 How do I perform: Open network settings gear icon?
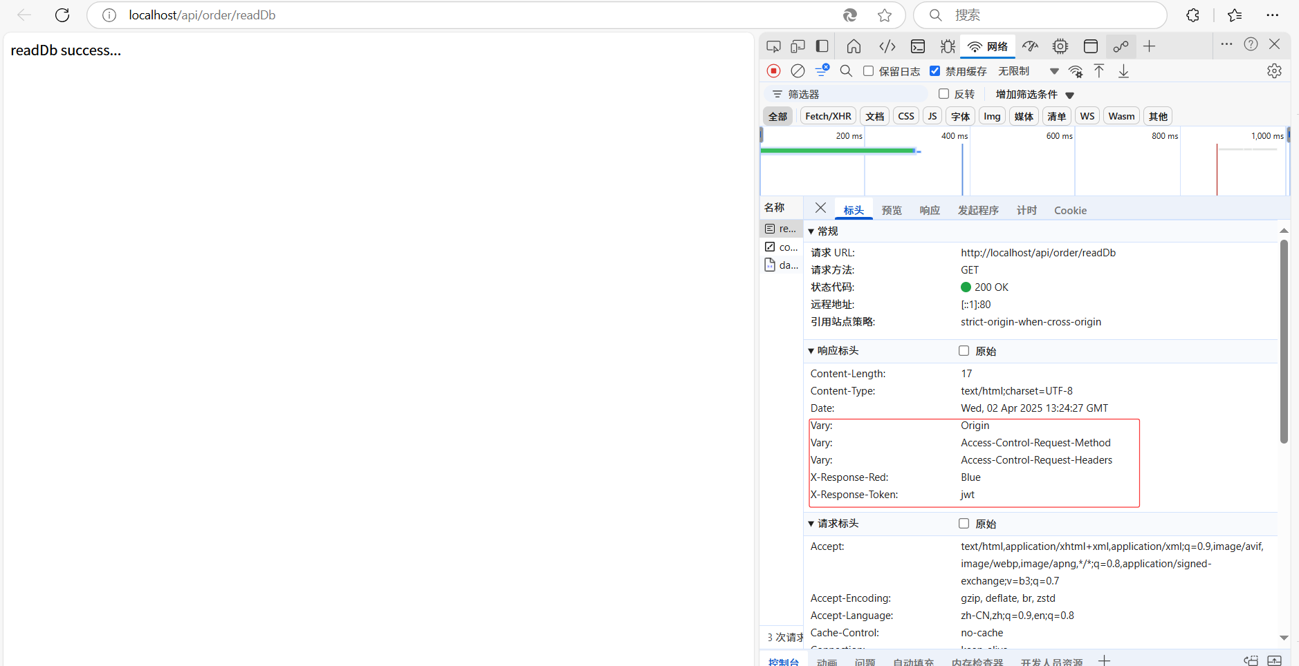point(1274,71)
